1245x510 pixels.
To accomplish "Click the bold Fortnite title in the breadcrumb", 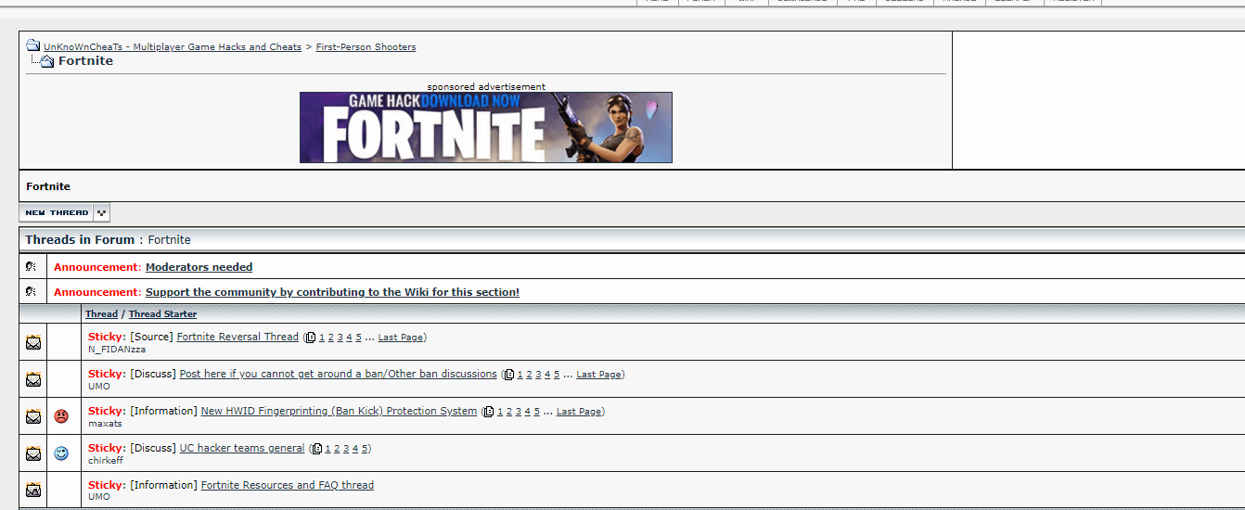I will 85,61.
